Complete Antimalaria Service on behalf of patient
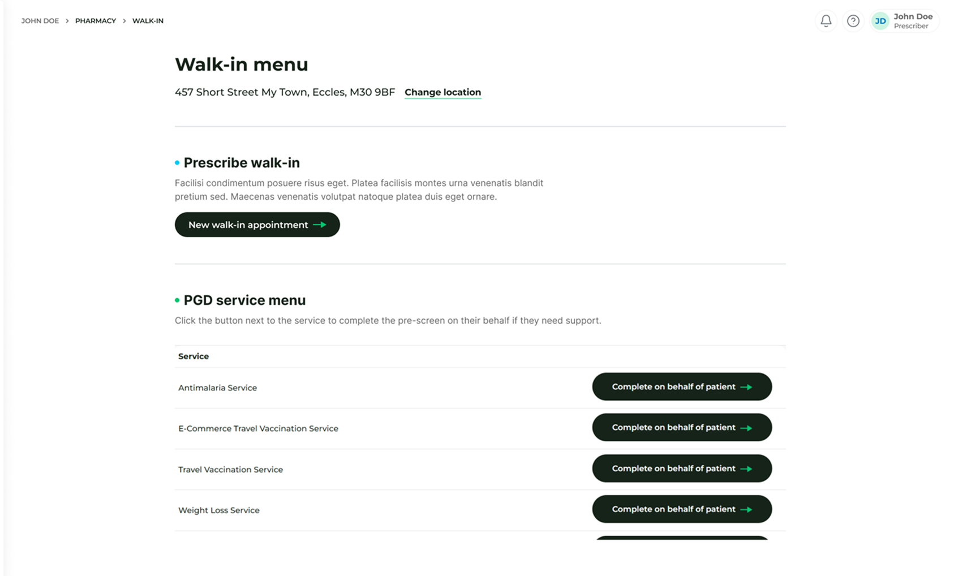Viewport: 958px width, 576px height. coord(681,386)
